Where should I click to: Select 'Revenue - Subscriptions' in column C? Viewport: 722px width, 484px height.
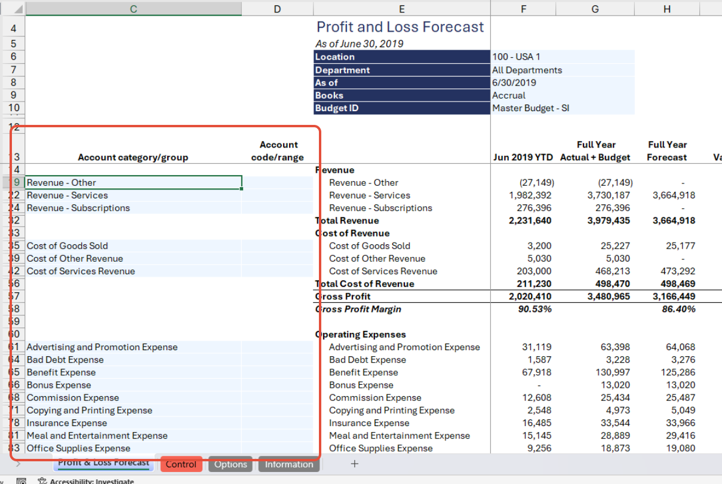pos(133,208)
